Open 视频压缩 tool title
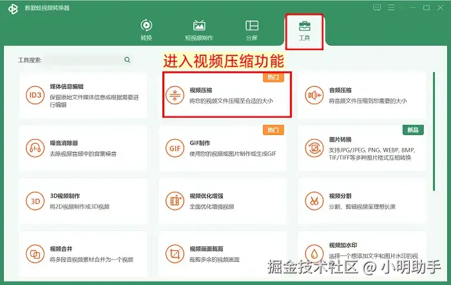This screenshot has height=285, width=451. 201,90
